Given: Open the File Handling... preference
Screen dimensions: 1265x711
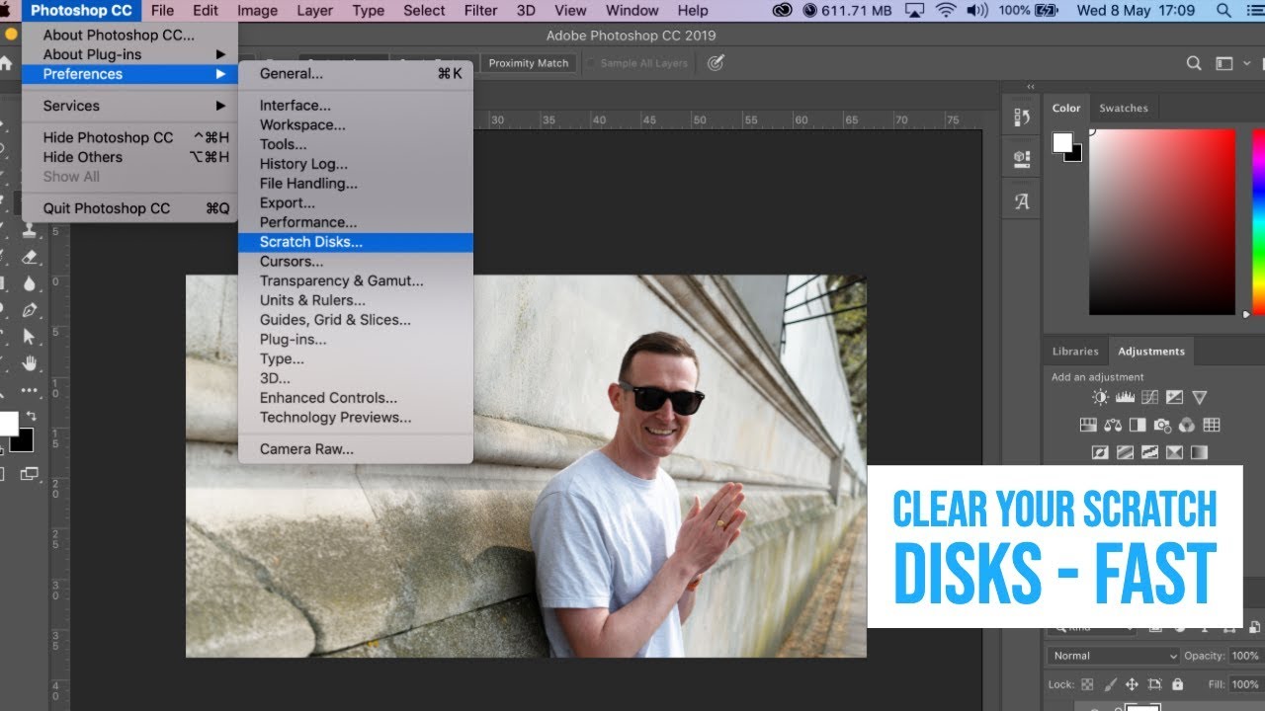Looking at the screenshot, I should (356, 183).
